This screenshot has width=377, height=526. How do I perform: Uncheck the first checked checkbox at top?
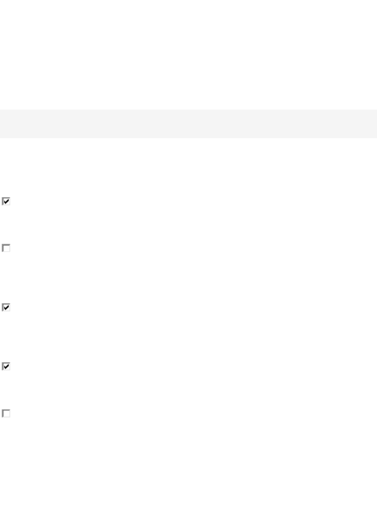point(6,201)
